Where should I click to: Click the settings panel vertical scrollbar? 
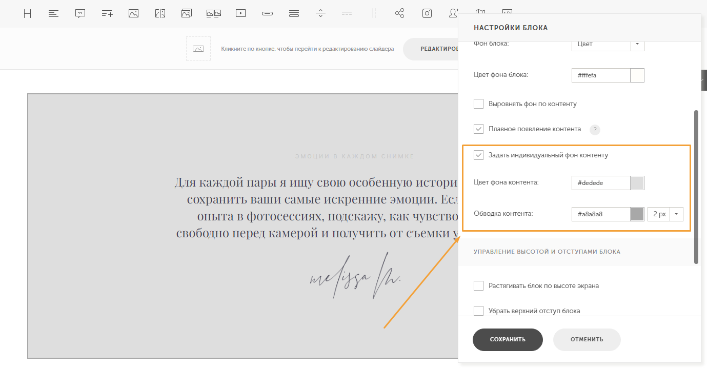pyautogui.click(x=696, y=187)
